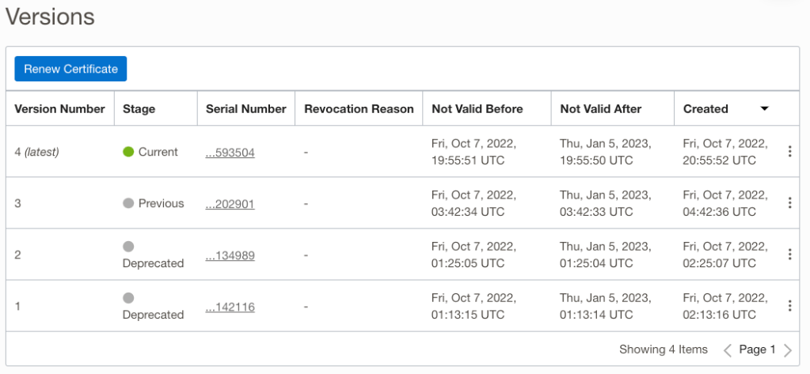Open actions menu for version 1 row
This screenshot has width=810, height=374.
click(x=789, y=306)
